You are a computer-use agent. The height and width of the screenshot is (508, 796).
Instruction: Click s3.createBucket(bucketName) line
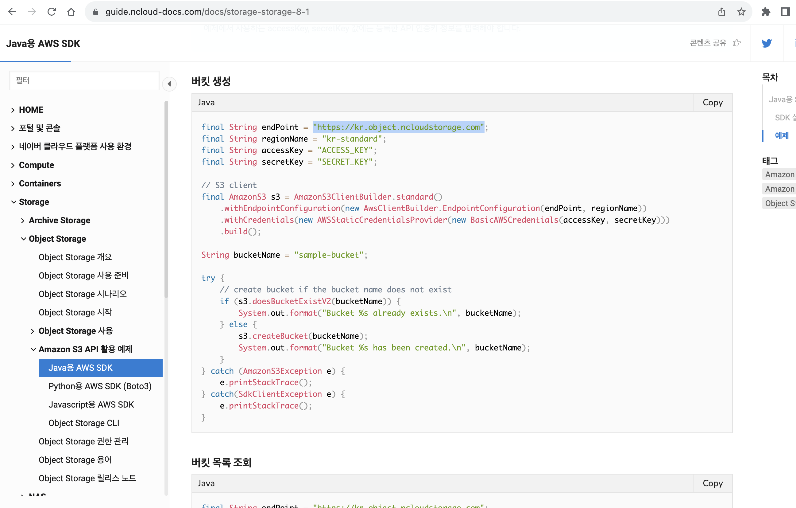pyautogui.click(x=303, y=336)
